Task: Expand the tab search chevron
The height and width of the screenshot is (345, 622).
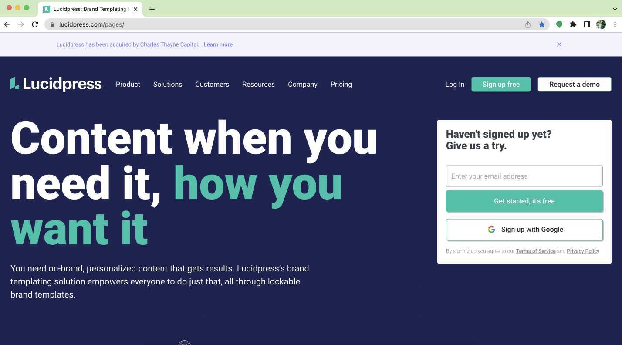Action: [615, 9]
